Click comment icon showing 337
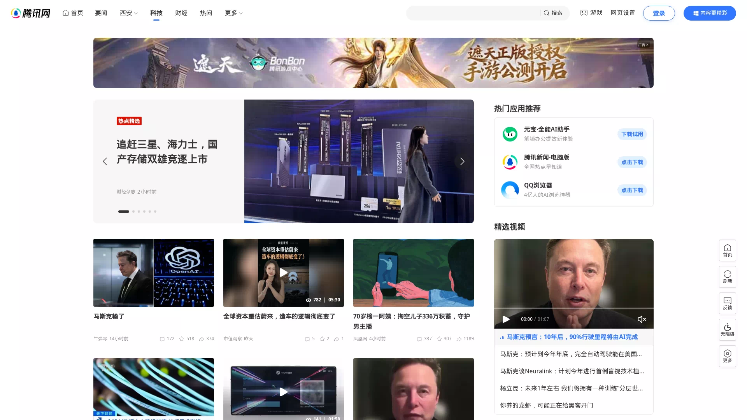This screenshot has width=747, height=420. coord(419,339)
